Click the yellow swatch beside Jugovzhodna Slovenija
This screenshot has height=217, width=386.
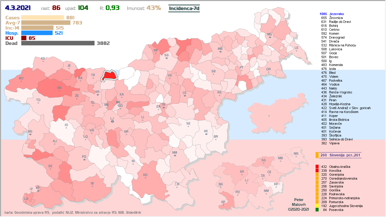click(317, 206)
